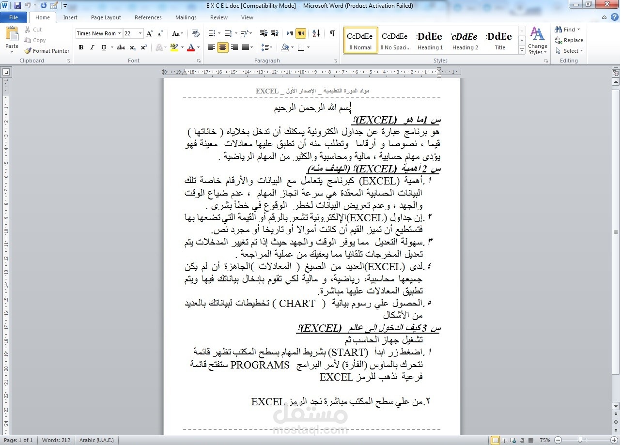Open Borders dropdown arrow
The width and height of the screenshot is (621, 445).
click(x=308, y=47)
